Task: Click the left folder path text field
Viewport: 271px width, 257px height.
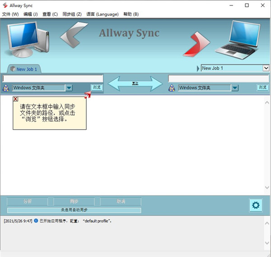Action: tap(53, 78)
